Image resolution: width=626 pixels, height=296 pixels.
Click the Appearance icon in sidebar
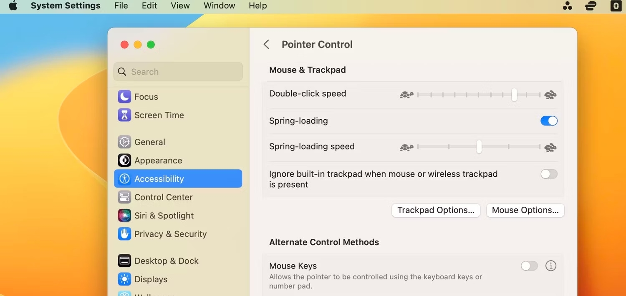pyautogui.click(x=124, y=161)
